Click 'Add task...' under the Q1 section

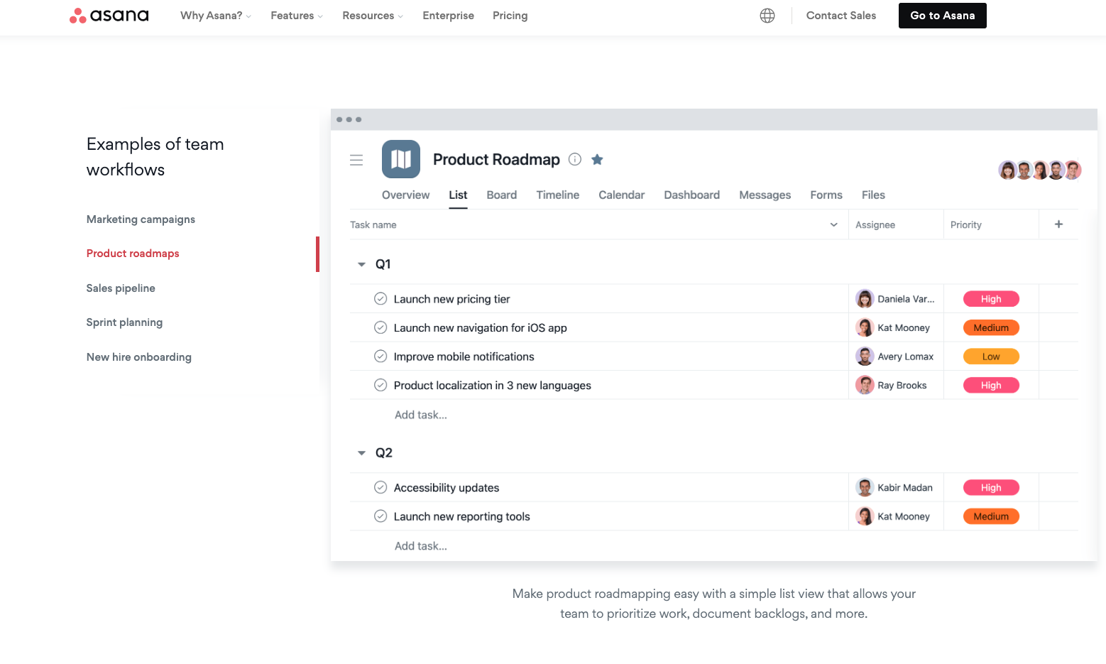[421, 415]
